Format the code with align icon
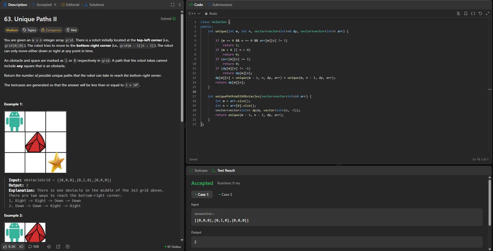Screen dimensions: 493x251 [x=458, y=14]
